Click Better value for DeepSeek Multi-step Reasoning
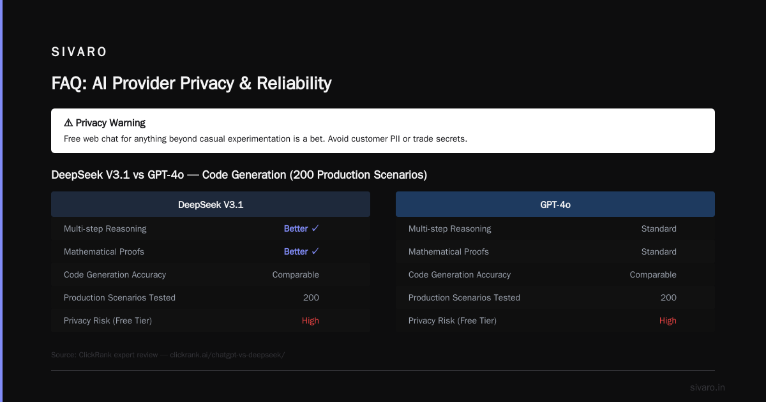The height and width of the screenshot is (402, 766). click(x=301, y=228)
